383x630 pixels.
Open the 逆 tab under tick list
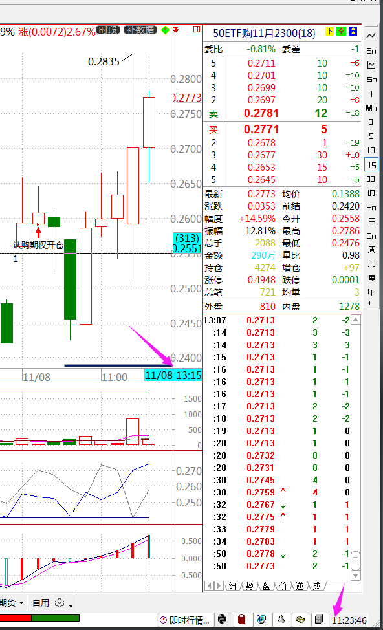(x=300, y=586)
